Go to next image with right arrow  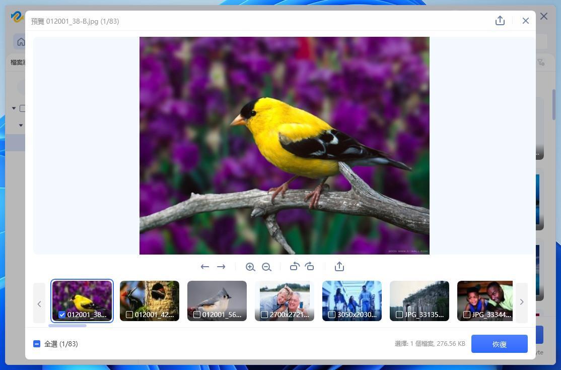(221, 267)
